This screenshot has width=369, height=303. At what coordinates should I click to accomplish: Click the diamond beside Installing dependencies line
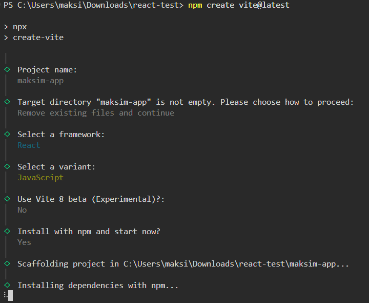[x=7, y=285]
